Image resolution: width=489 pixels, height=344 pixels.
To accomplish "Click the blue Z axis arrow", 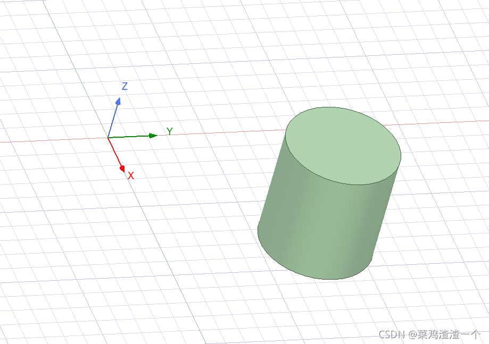I will (x=113, y=118).
